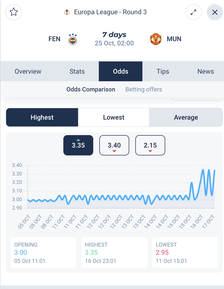Screen dimensions: 224x289
Task: Click the Fenerbahçe club crest
Action: point(73,39)
